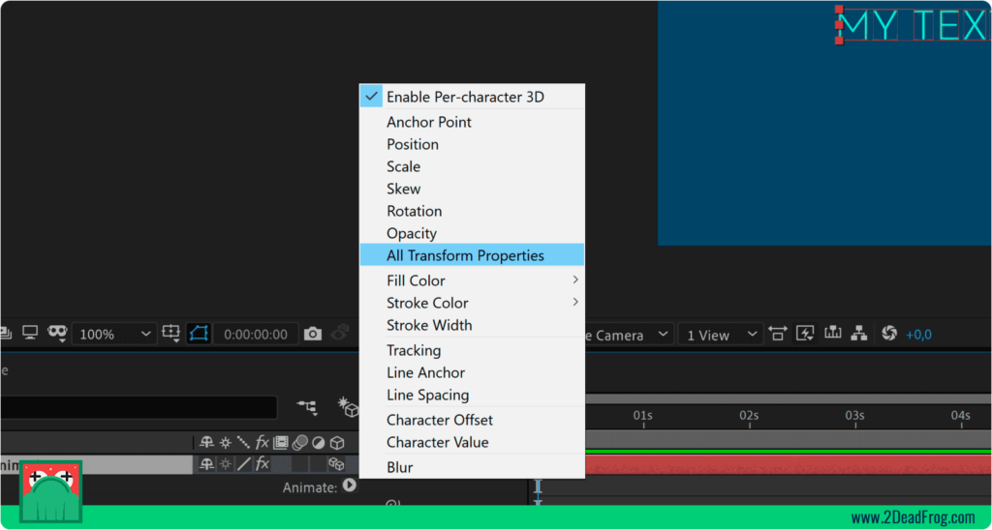Screen dimensions: 992x530
Task: Open grid and guide options icon
Action: pyautogui.click(x=171, y=334)
